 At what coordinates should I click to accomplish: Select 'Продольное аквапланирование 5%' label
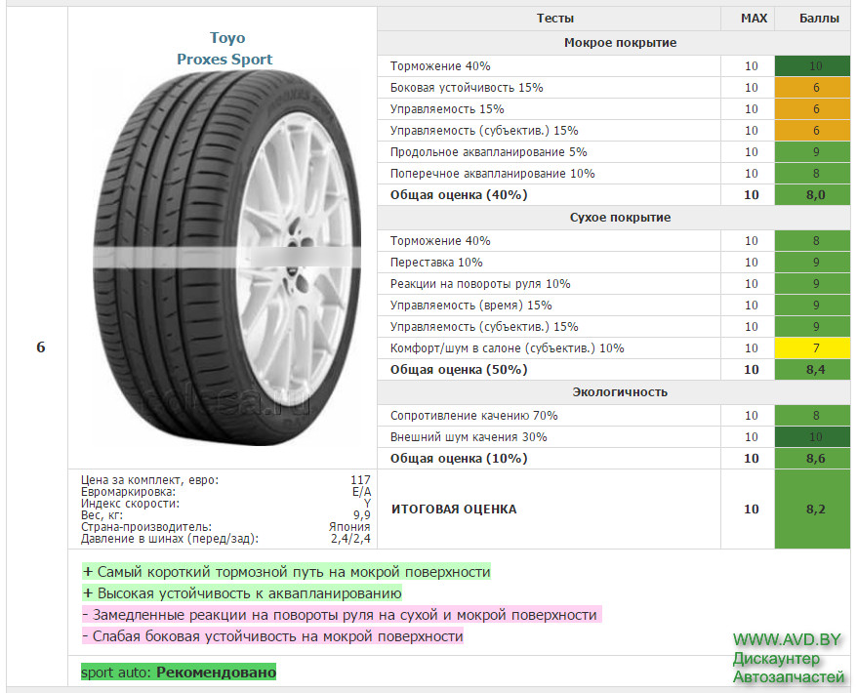click(489, 152)
